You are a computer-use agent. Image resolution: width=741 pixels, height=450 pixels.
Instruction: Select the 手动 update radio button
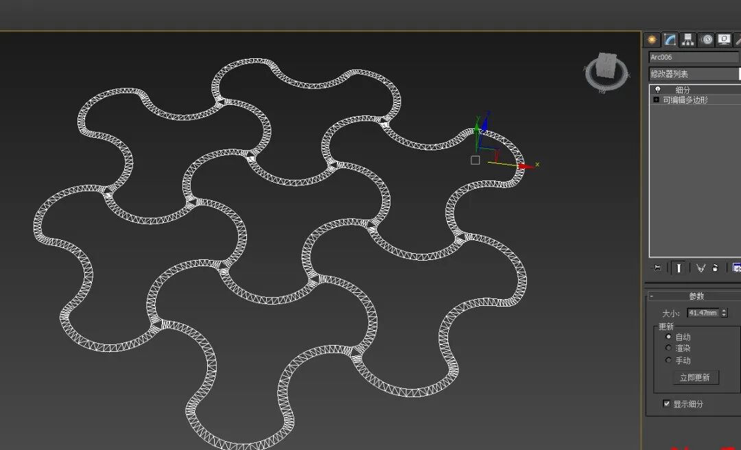tap(668, 360)
